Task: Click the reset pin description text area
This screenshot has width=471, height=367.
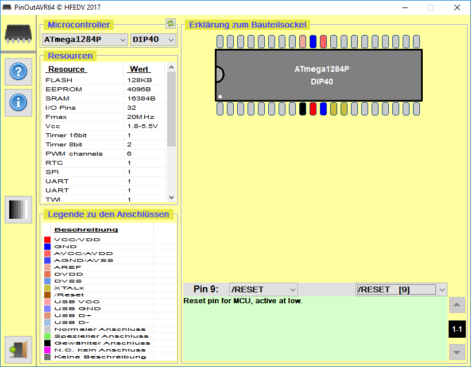Action: [x=315, y=329]
